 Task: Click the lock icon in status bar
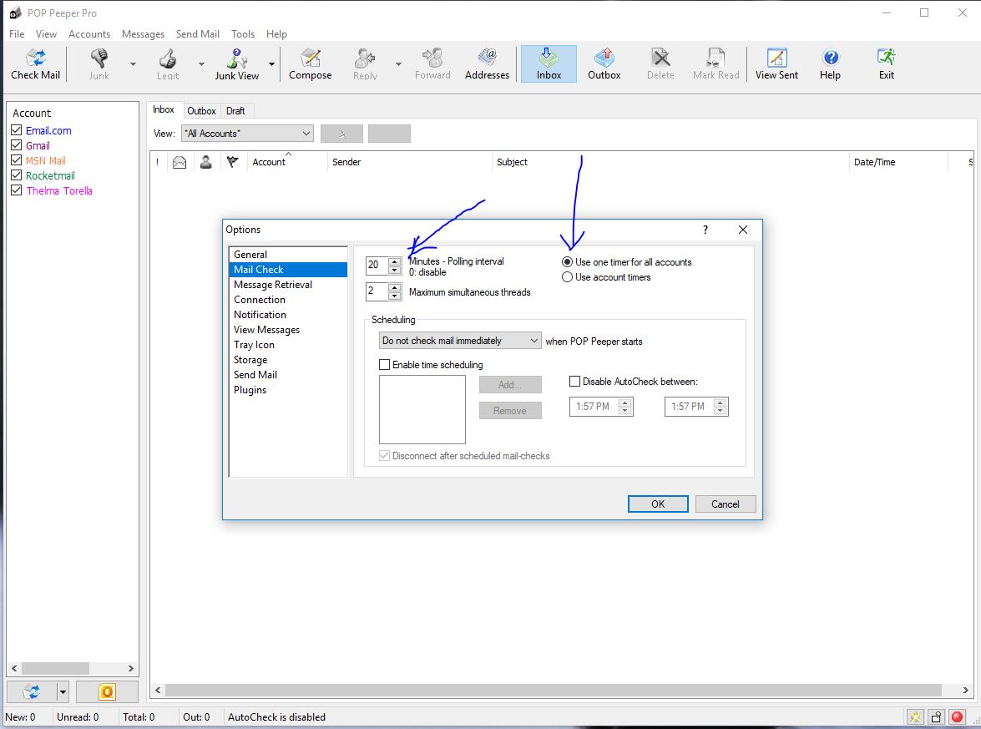point(936,717)
